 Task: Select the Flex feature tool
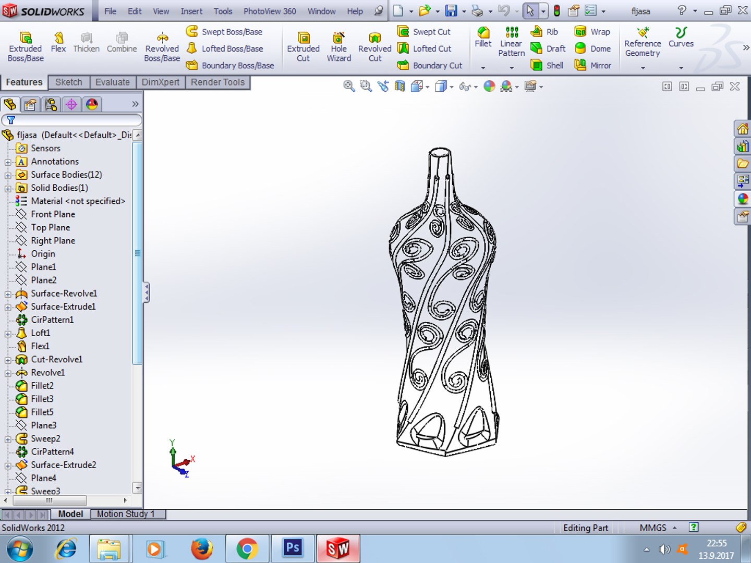click(x=58, y=42)
